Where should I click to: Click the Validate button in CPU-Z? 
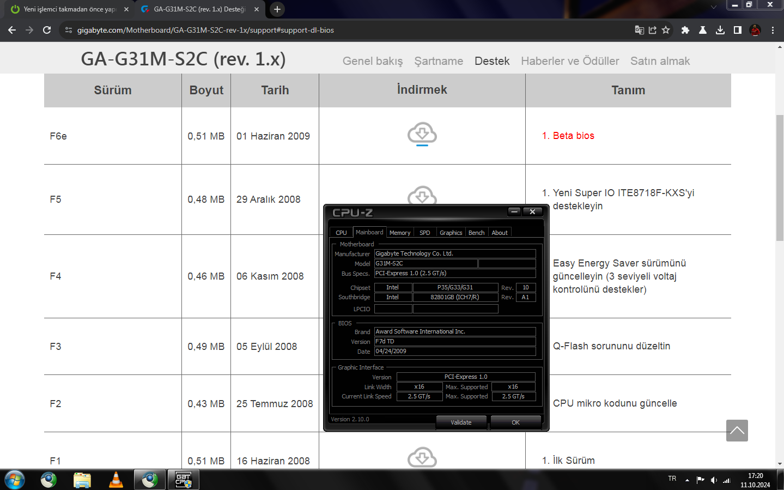(461, 422)
